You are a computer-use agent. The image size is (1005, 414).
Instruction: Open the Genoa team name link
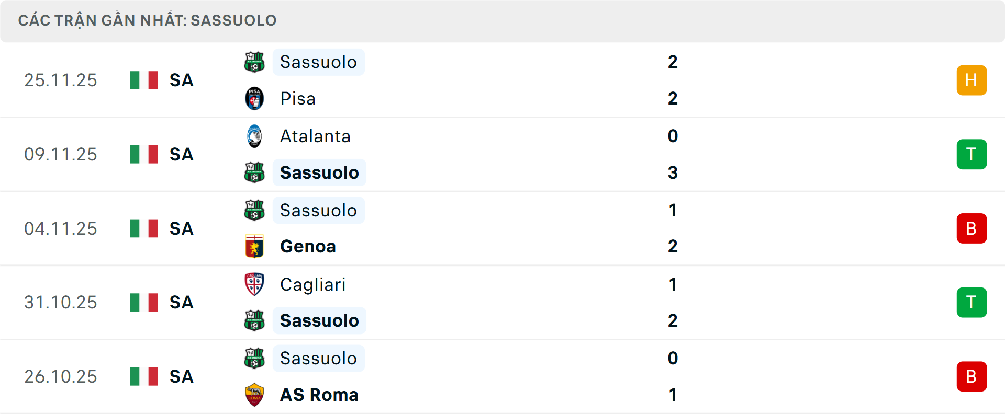[x=308, y=246]
